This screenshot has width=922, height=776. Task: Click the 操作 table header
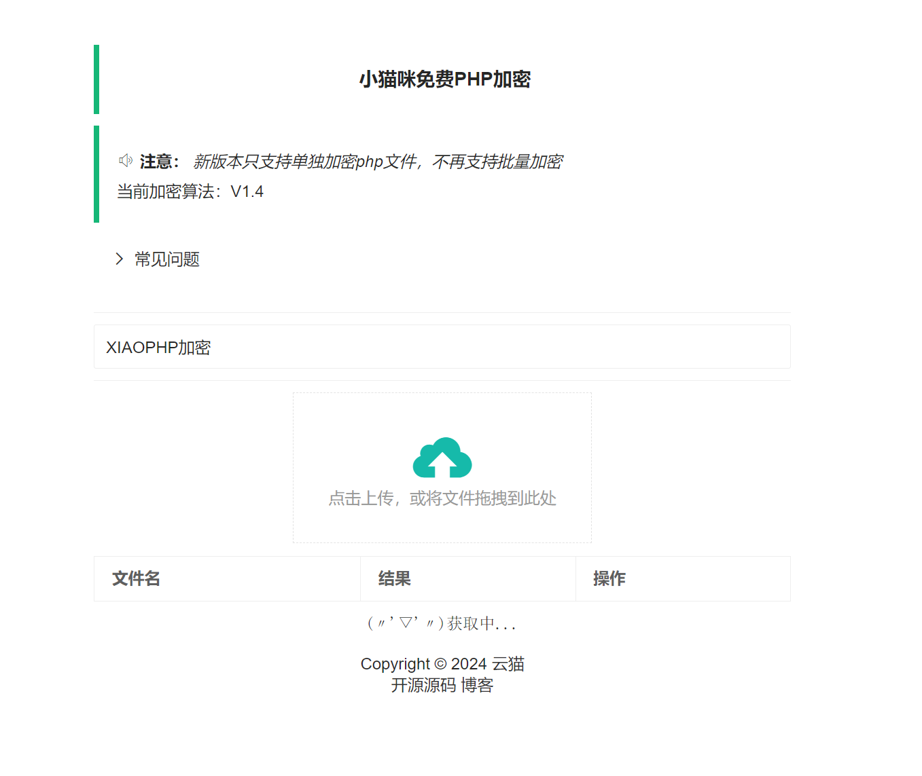coord(608,578)
